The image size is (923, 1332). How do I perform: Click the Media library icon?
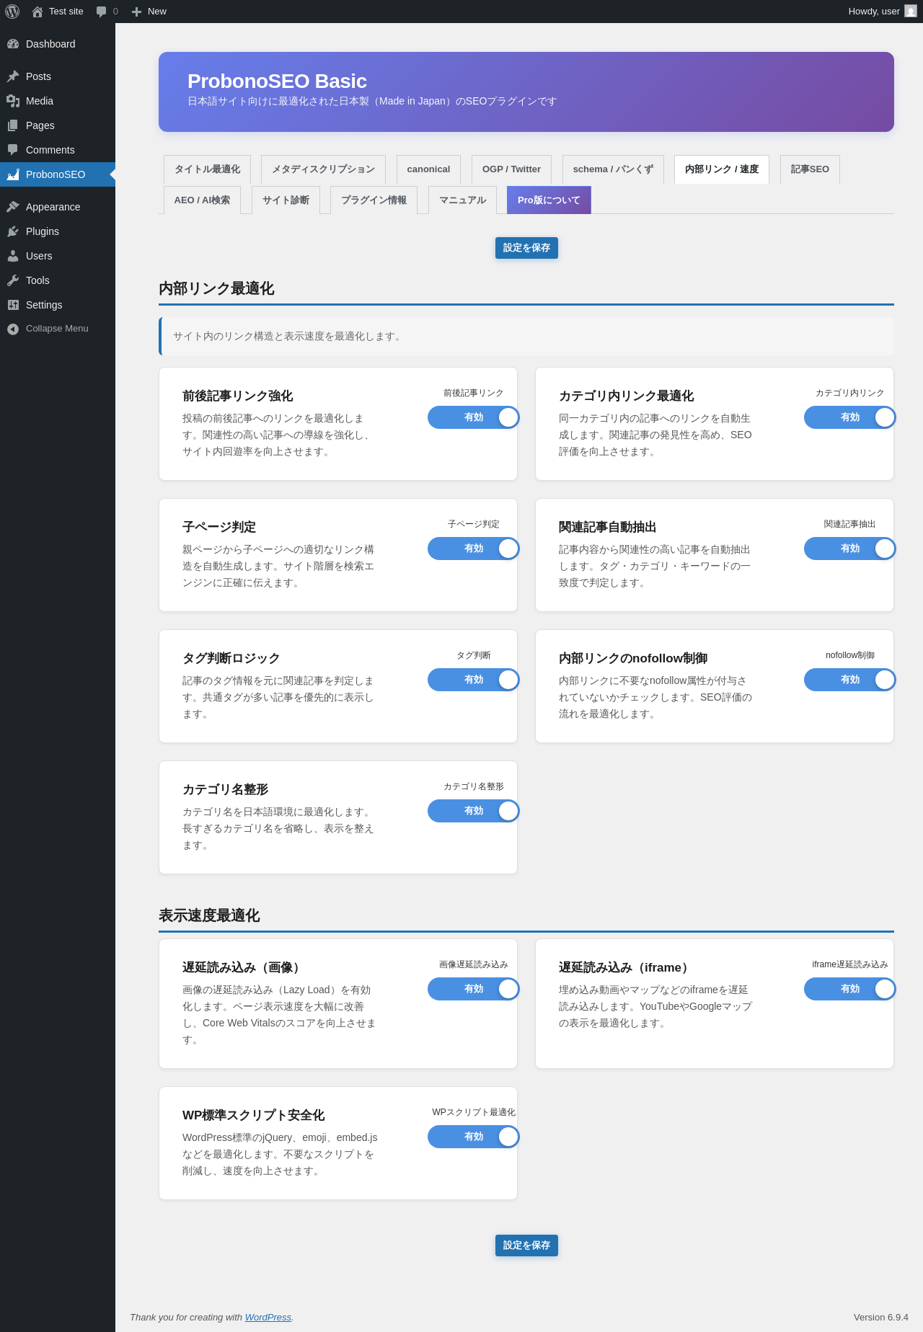[x=13, y=101]
